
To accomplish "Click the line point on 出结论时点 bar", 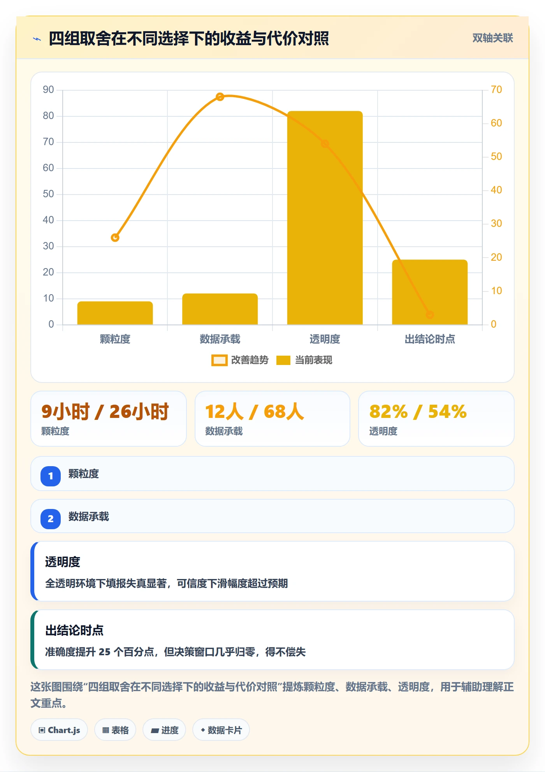I will click(x=430, y=314).
